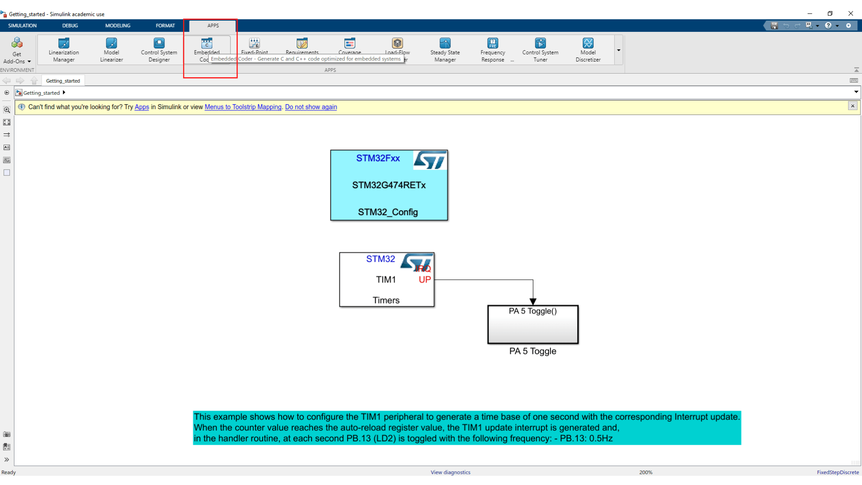Expand the Getting_started breadcrumb arrow
Viewport: 862px width, 485px height.
pyautogui.click(x=64, y=93)
